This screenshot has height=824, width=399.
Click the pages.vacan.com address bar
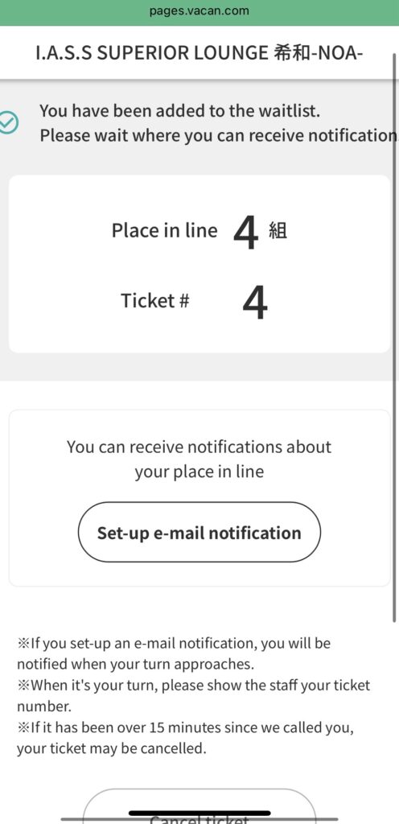[x=199, y=10]
